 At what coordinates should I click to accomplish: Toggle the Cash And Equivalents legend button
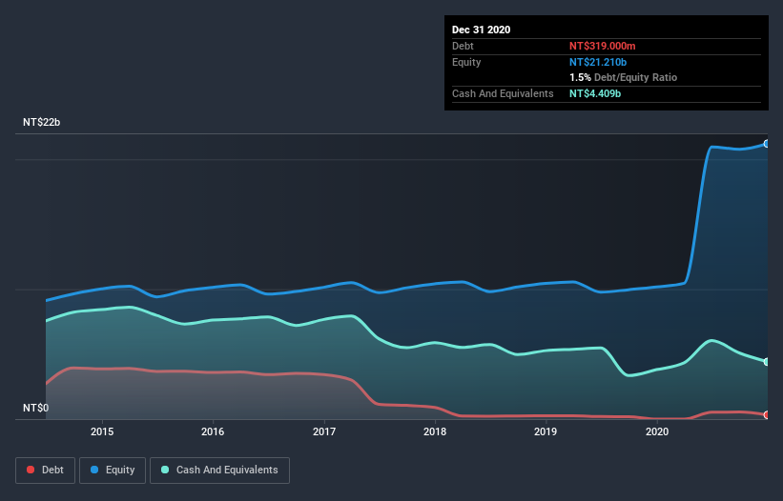(x=219, y=471)
